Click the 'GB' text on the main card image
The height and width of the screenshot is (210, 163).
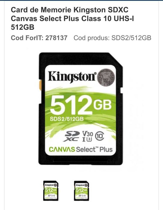point(103,105)
